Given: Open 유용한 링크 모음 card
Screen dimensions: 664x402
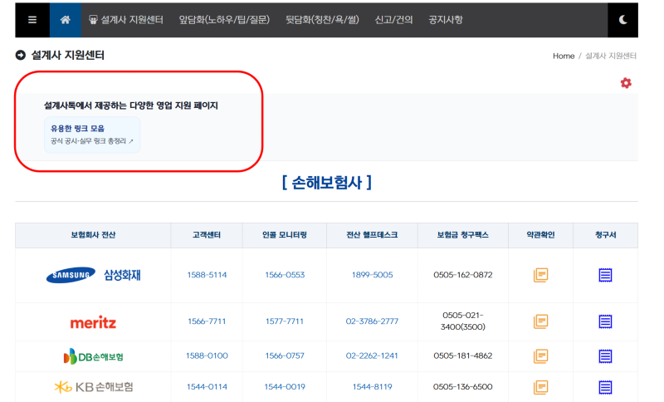Looking at the screenshot, I should tap(92, 135).
